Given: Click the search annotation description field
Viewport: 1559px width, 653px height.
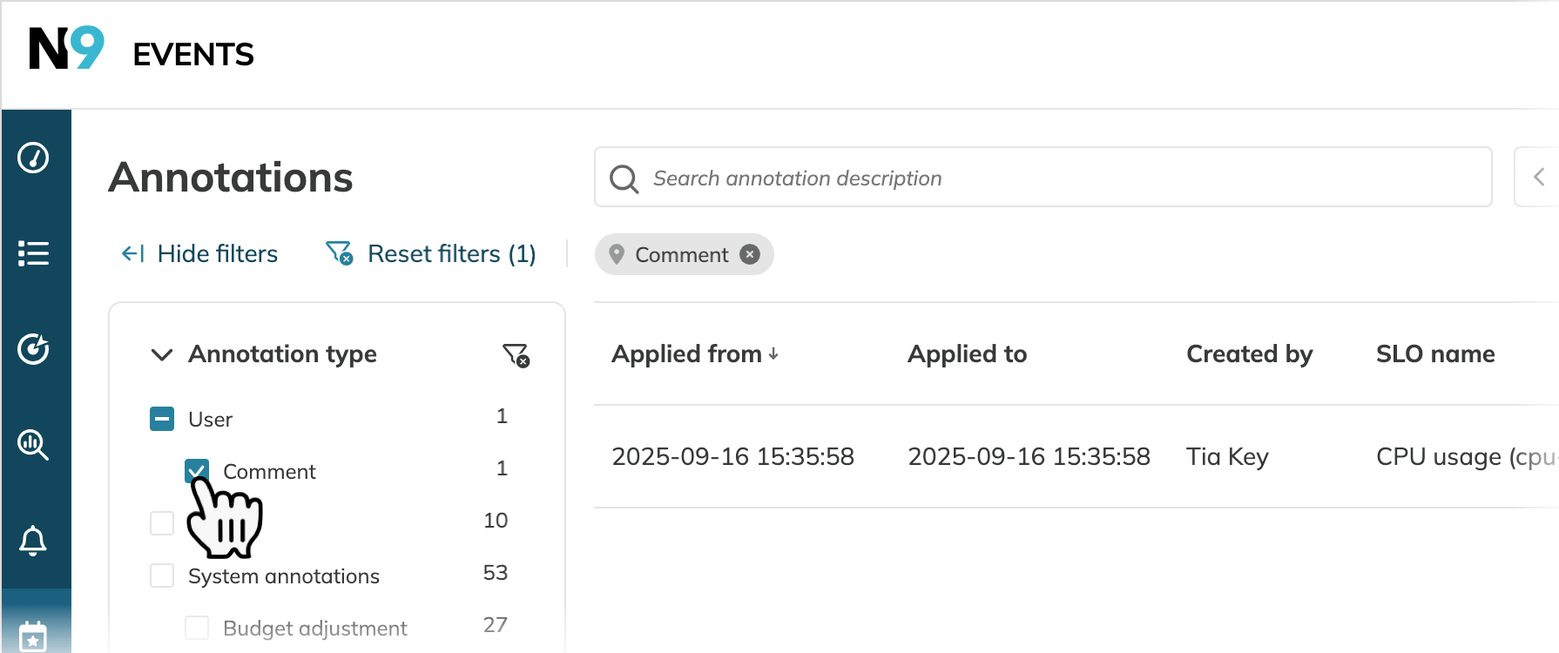Looking at the screenshot, I should coord(1043,177).
